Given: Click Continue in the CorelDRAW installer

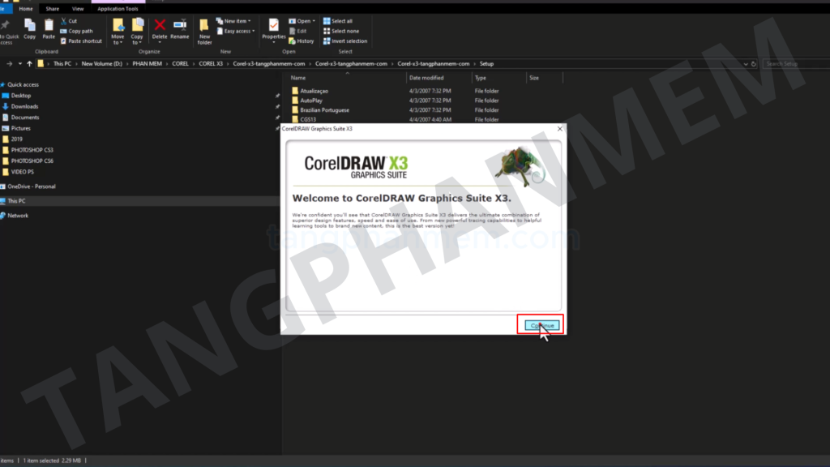Looking at the screenshot, I should (540, 325).
